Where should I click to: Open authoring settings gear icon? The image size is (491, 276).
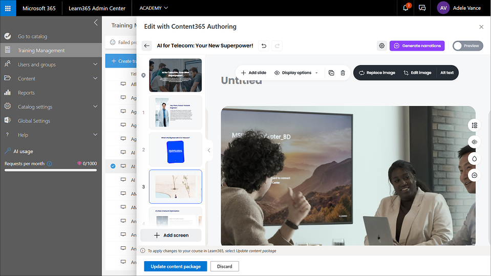[x=381, y=46]
